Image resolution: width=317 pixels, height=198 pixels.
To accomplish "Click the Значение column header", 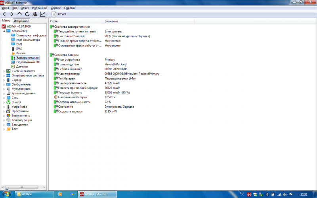I will 149,21.
